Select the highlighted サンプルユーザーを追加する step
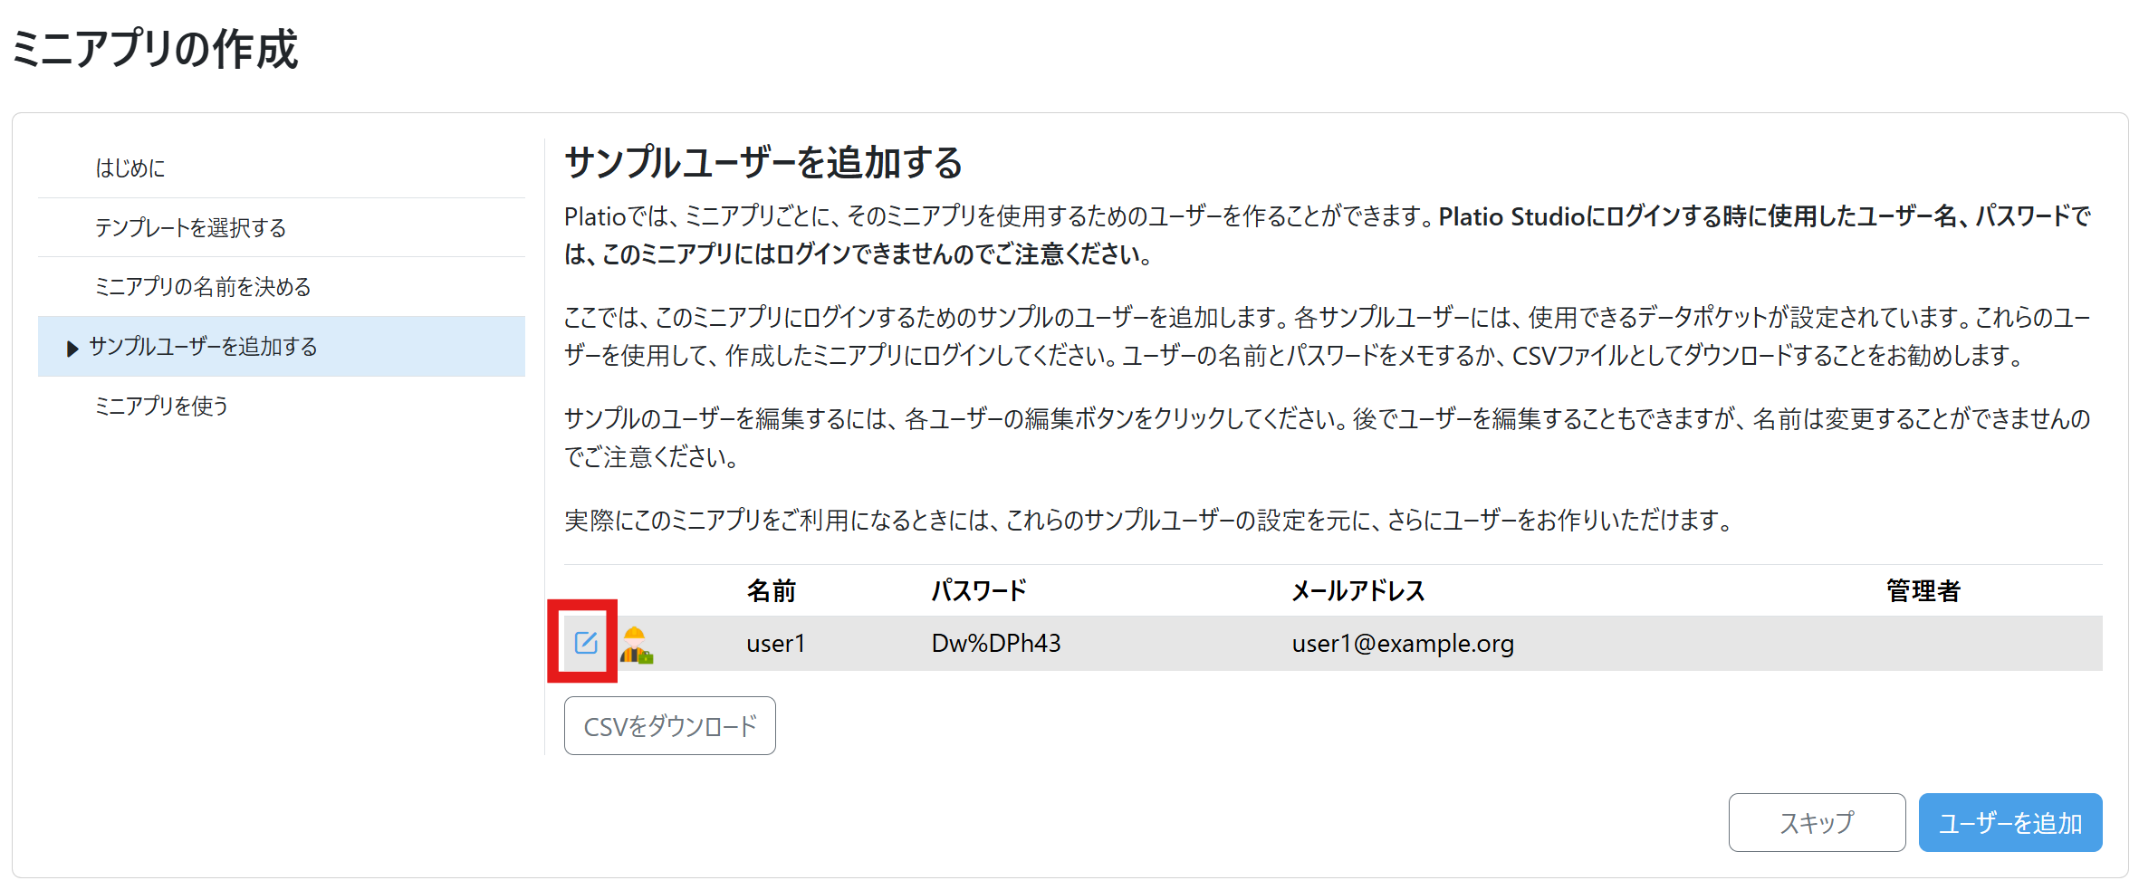The image size is (2139, 890). tap(203, 347)
